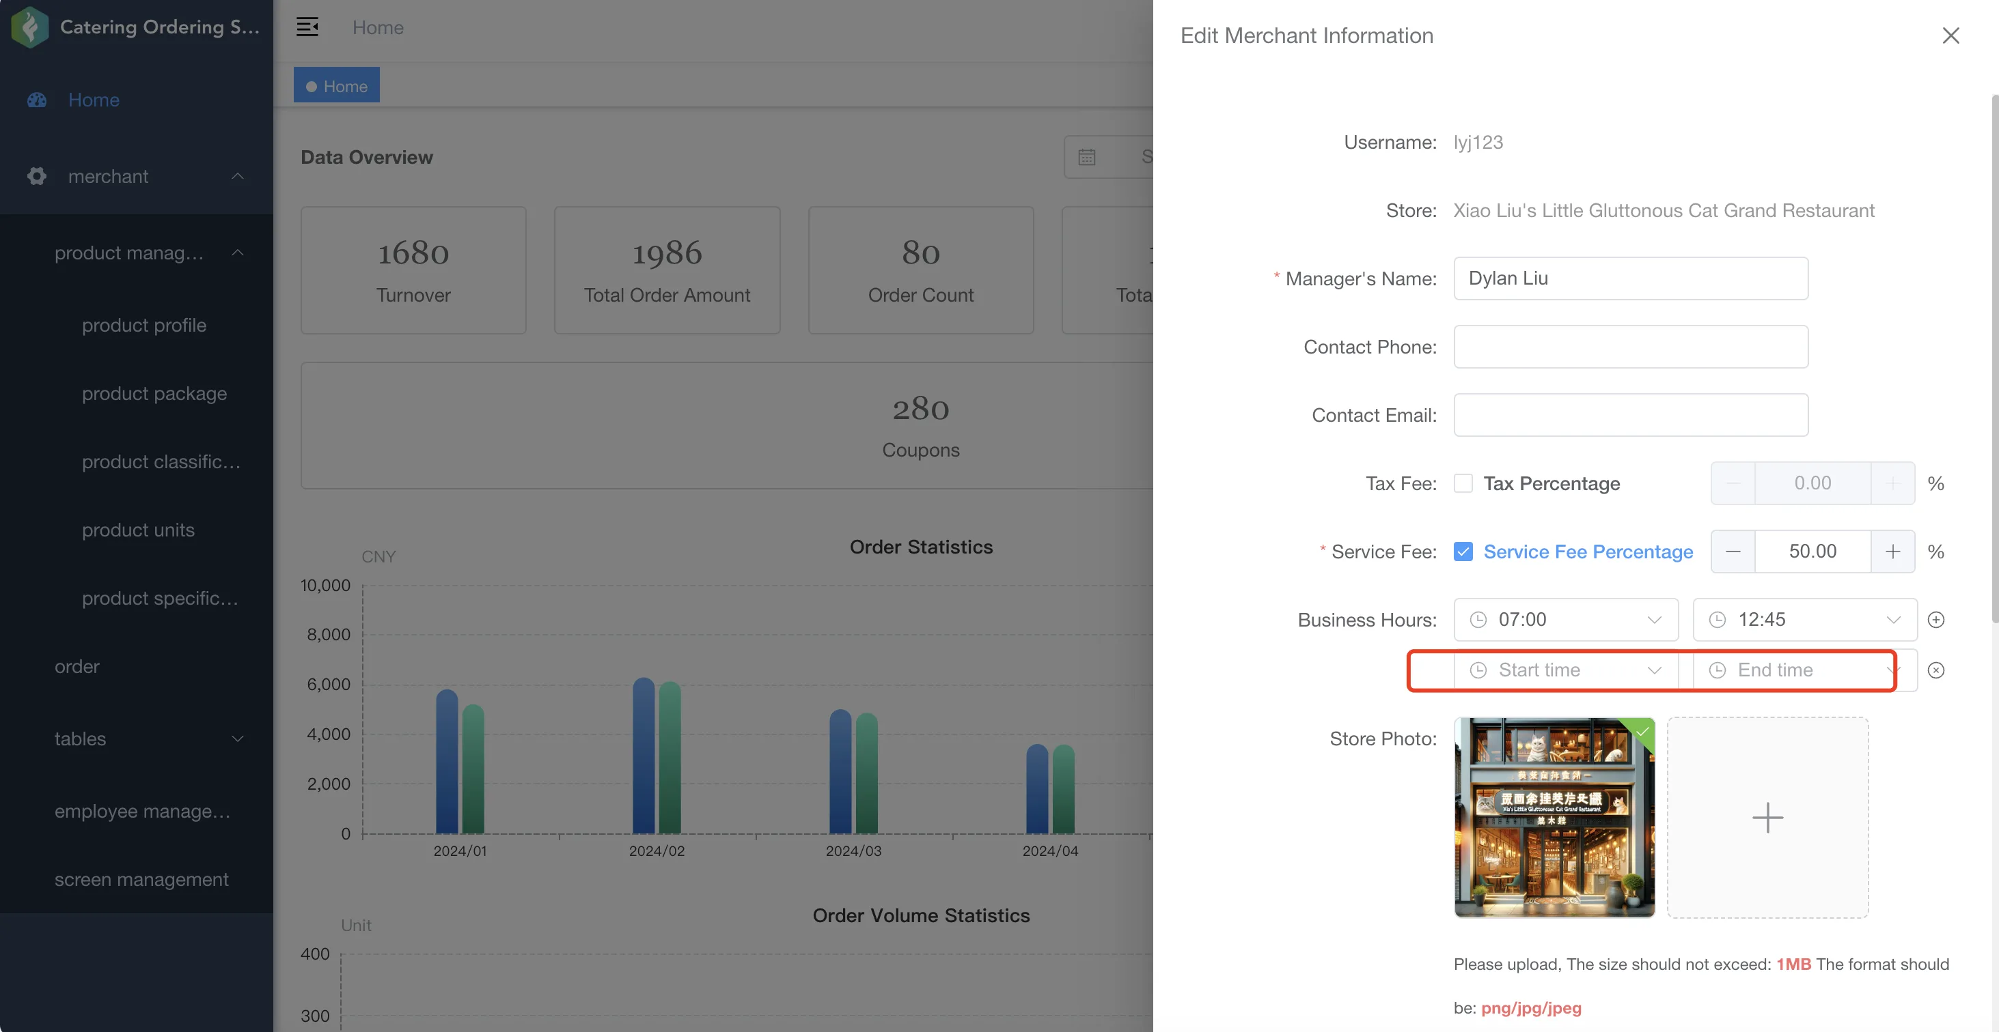Click the service fee value 50.00 field

coord(1812,551)
